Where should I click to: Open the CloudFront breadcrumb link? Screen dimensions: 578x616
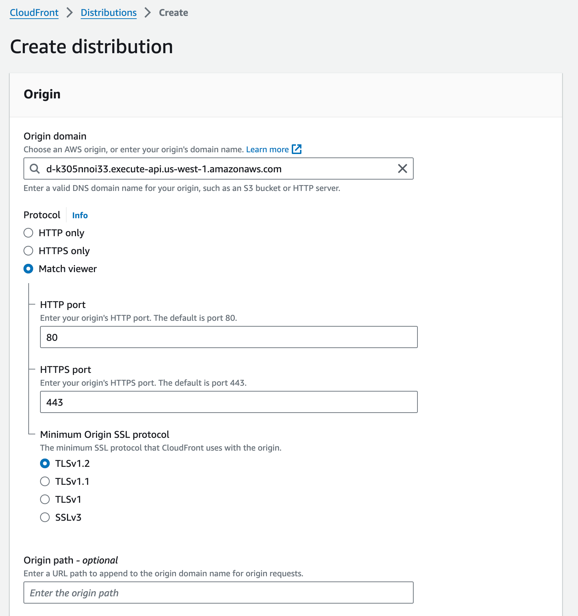point(34,13)
